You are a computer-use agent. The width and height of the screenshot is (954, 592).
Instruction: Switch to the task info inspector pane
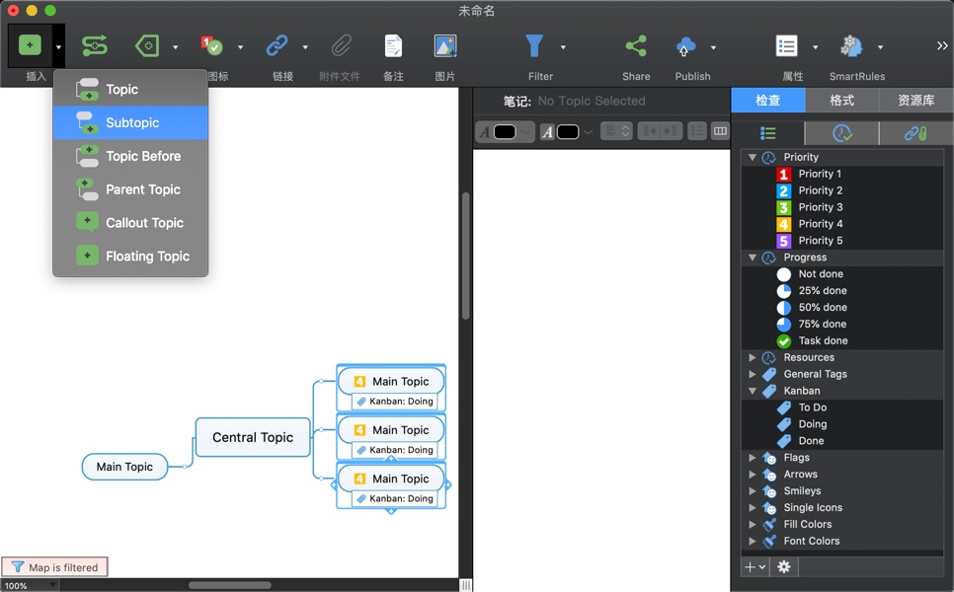click(x=840, y=133)
